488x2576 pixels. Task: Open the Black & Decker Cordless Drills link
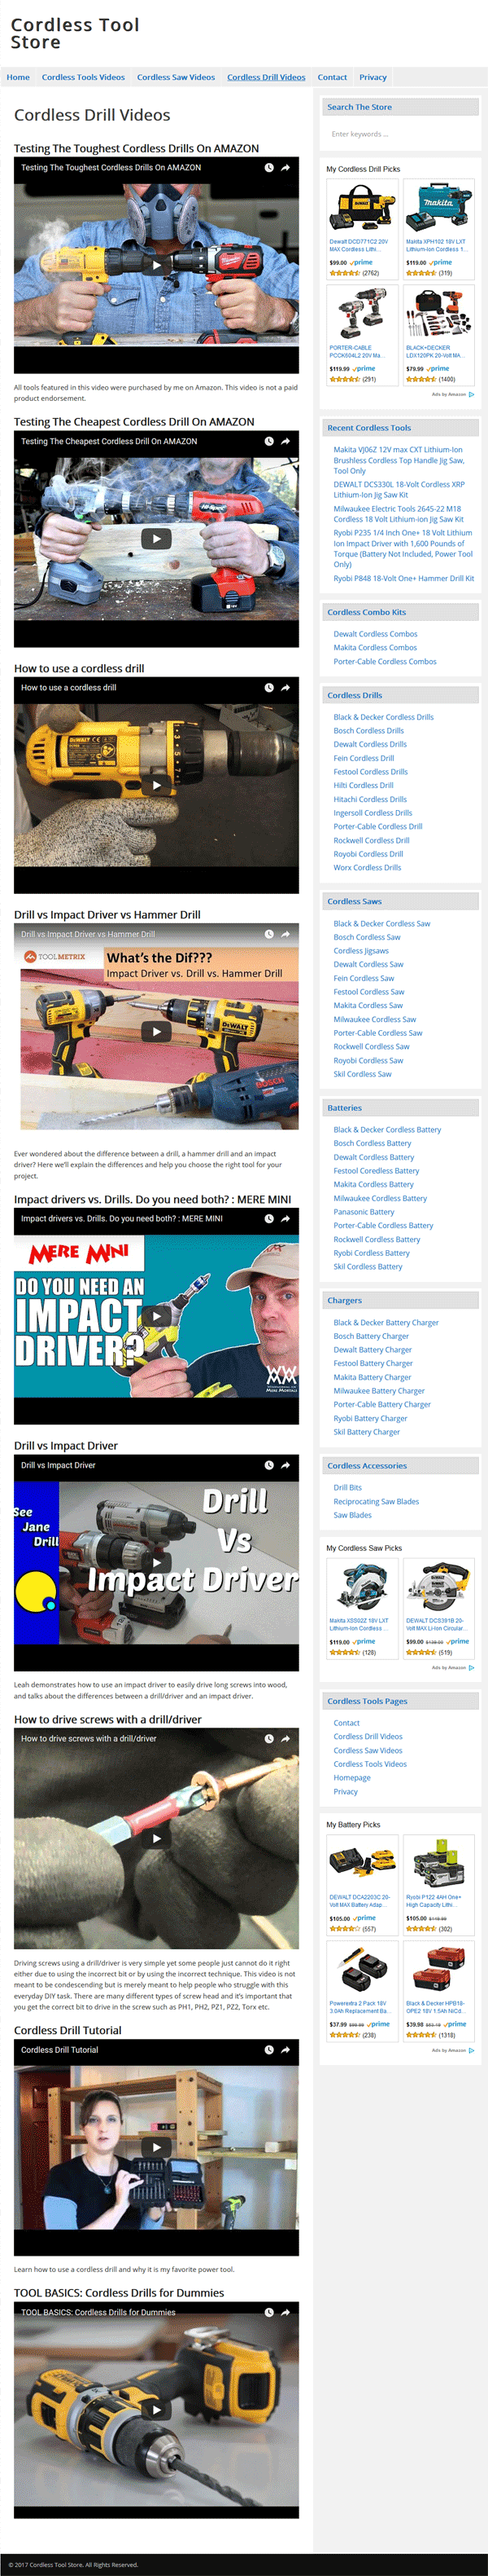[x=383, y=717]
